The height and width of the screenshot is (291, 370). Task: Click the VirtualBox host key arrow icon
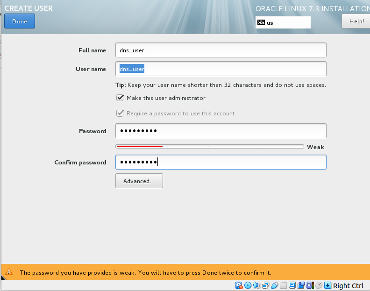(327, 285)
